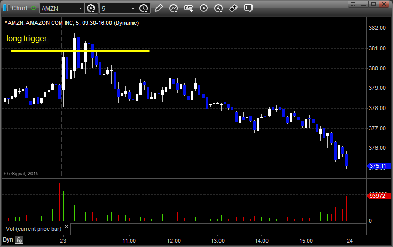Start bar replay with play icon
393x247 pixels.
pos(203,8)
